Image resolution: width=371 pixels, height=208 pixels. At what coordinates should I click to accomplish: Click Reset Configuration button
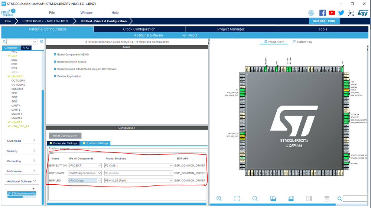[65, 135]
